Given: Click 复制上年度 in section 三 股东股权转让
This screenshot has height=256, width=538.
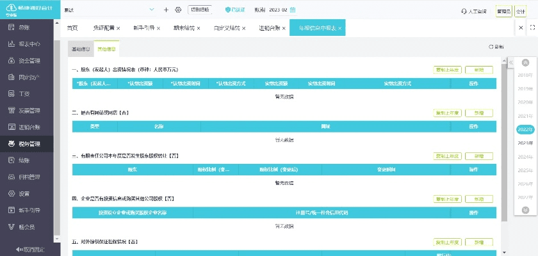Looking at the screenshot, I should pos(448,156).
